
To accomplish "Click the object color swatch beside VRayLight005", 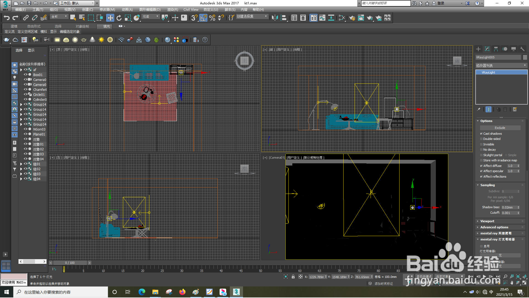I will pos(525,57).
